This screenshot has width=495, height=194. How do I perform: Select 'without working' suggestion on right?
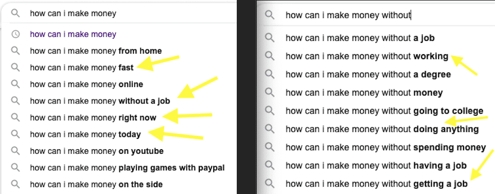367,56
